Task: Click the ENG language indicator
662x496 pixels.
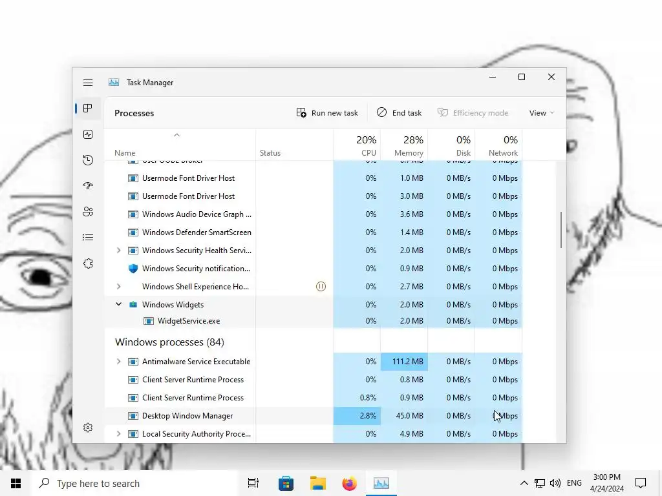Action: (574, 483)
